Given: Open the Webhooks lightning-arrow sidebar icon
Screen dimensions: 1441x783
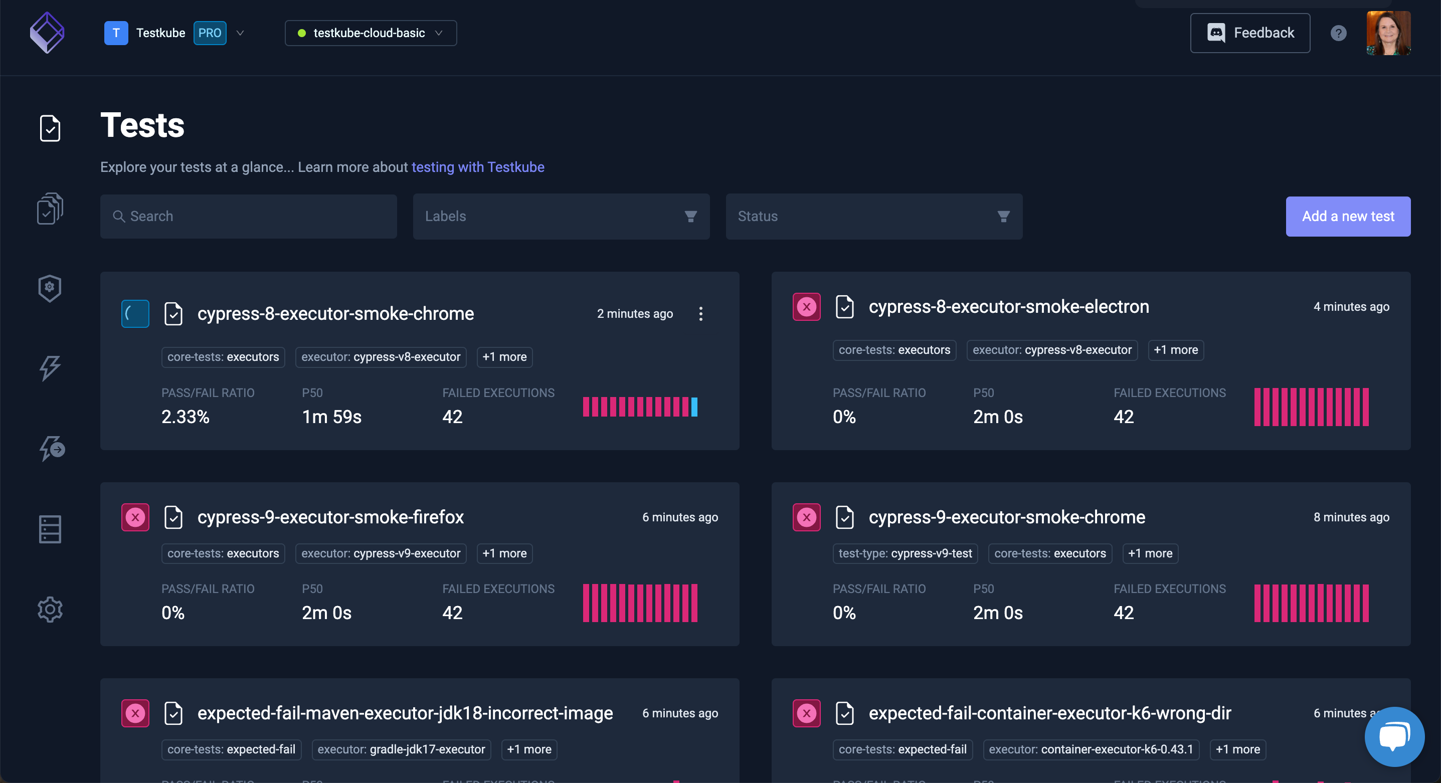Looking at the screenshot, I should point(52,449).
